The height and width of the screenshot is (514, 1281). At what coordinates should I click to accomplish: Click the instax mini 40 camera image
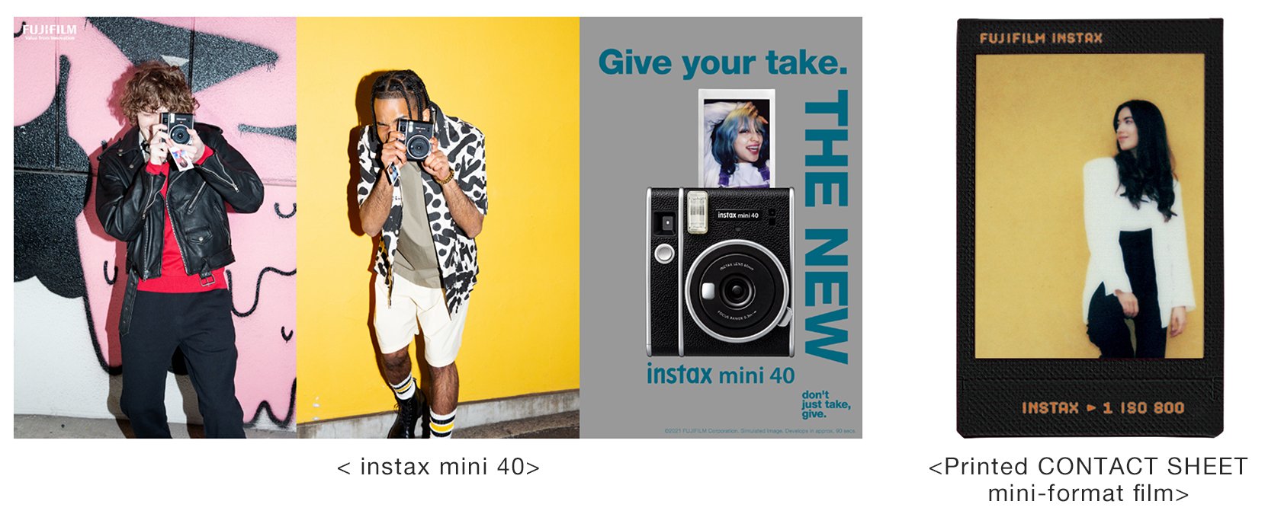720,272
